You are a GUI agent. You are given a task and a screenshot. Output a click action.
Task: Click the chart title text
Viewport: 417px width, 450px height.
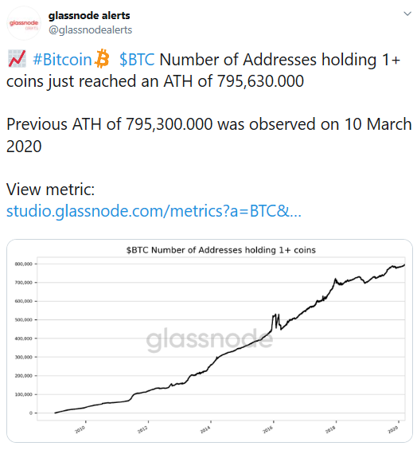point(220,250)
